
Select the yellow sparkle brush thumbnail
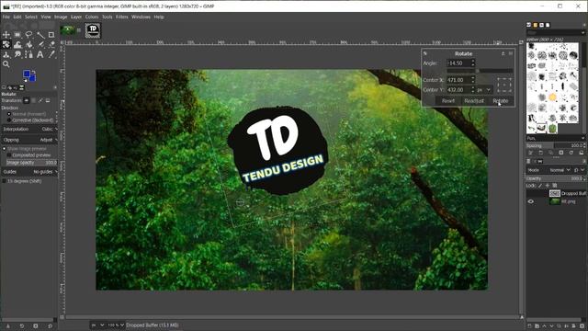(552, 97)
